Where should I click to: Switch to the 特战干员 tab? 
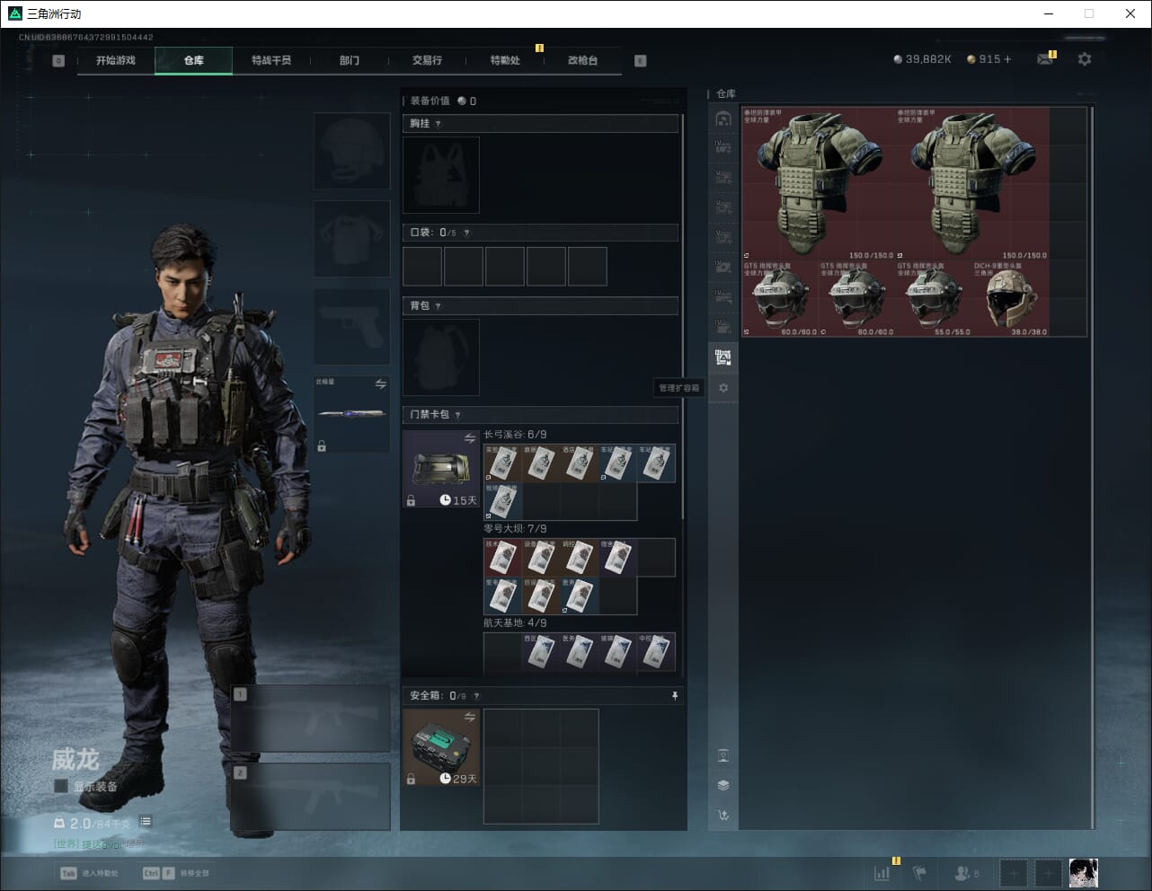[270, 60]
